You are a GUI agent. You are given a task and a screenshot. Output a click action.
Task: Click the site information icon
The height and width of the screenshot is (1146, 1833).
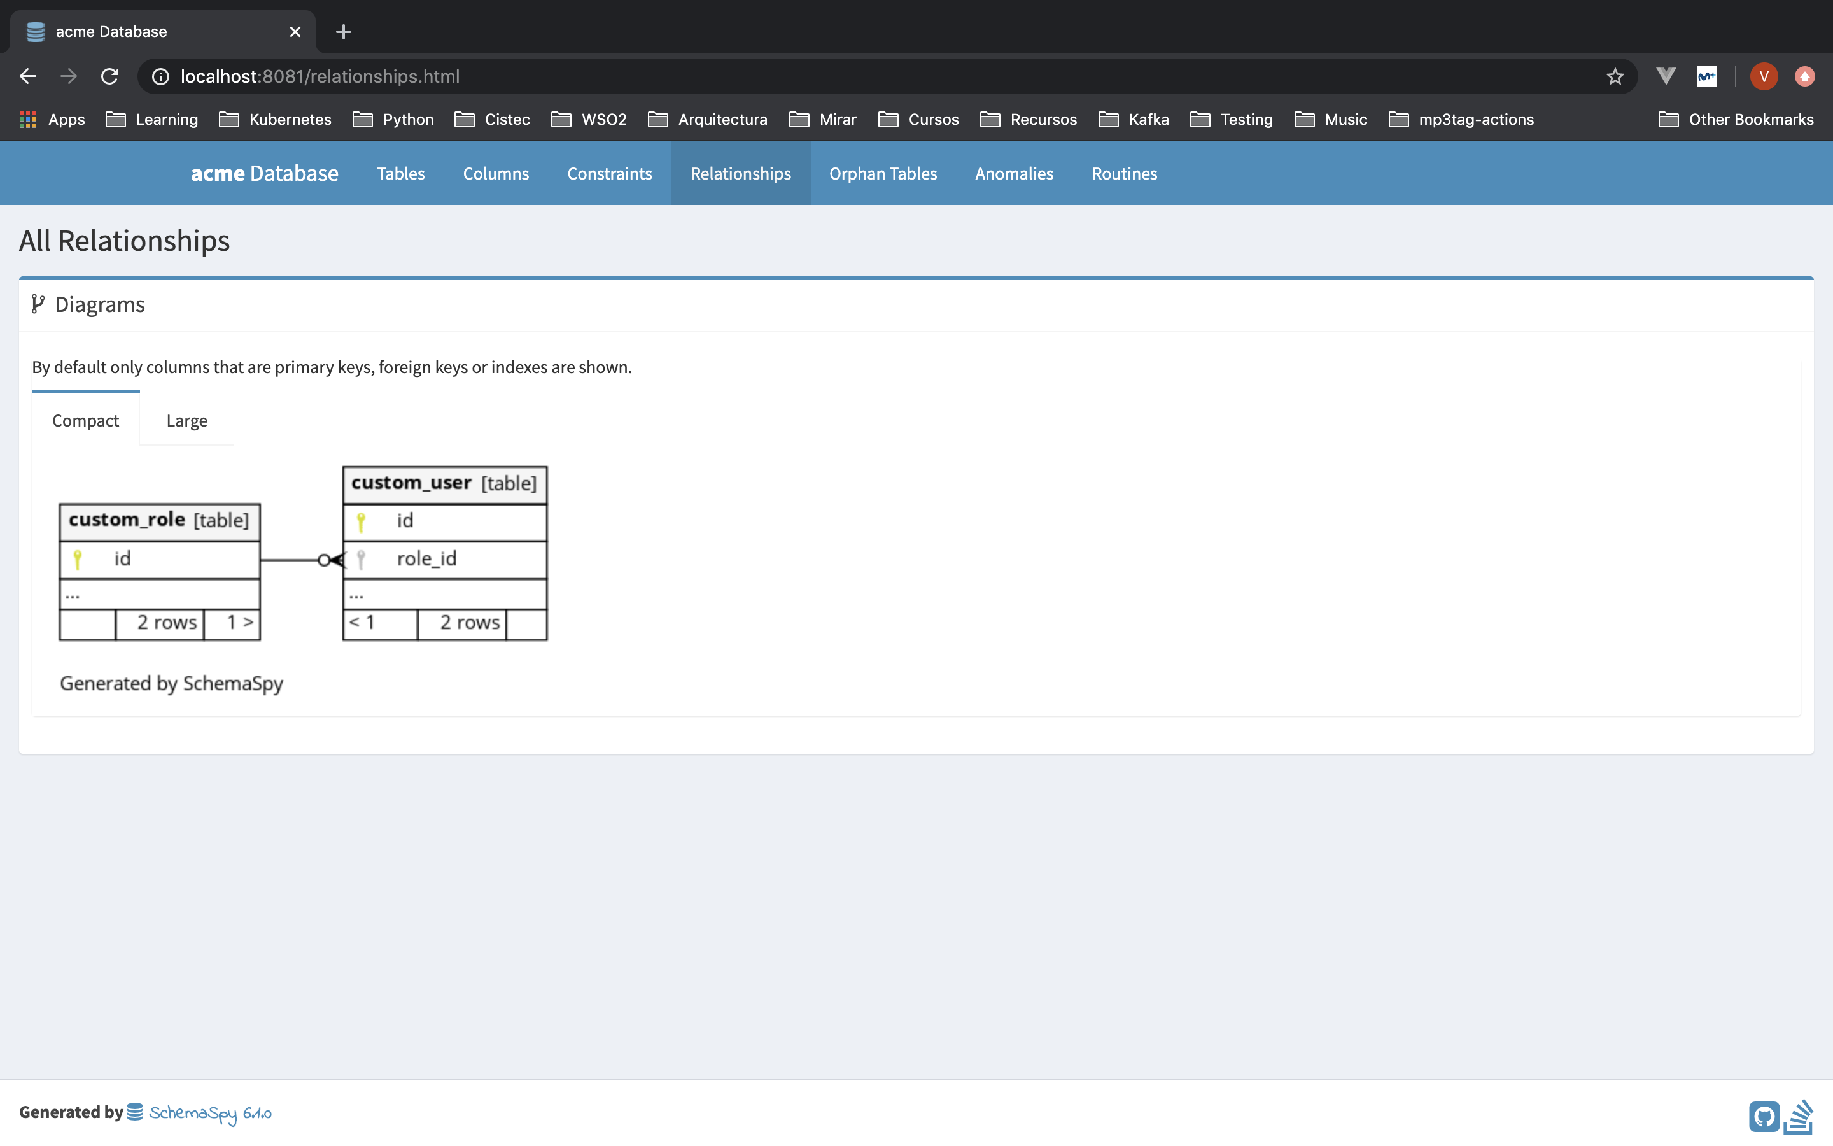[160, 76]
